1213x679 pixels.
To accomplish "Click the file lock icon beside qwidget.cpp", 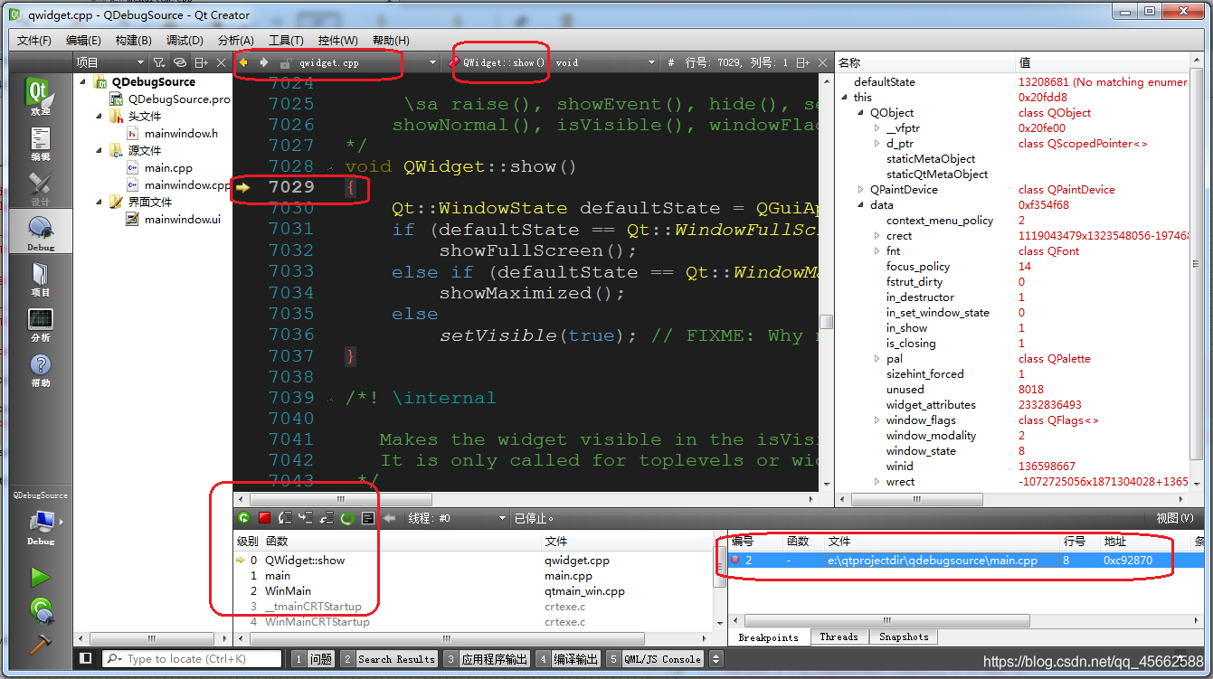I will point(286,62).
